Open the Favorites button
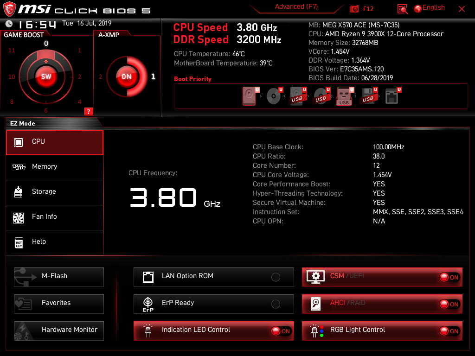Screen dimensions: 475x356 coord(59,304)
